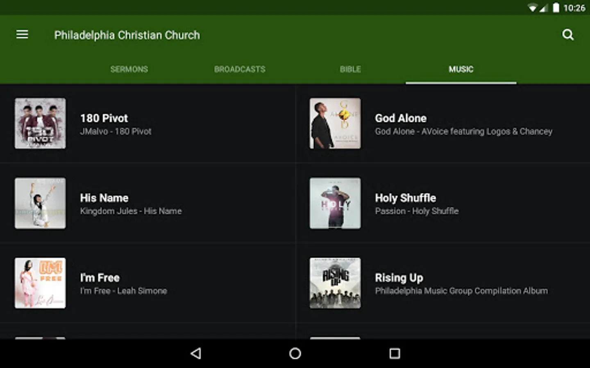Open the hamburger navigation menu

coord(22,35)
